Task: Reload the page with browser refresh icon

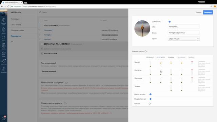Action: click(x=8, y=6)
